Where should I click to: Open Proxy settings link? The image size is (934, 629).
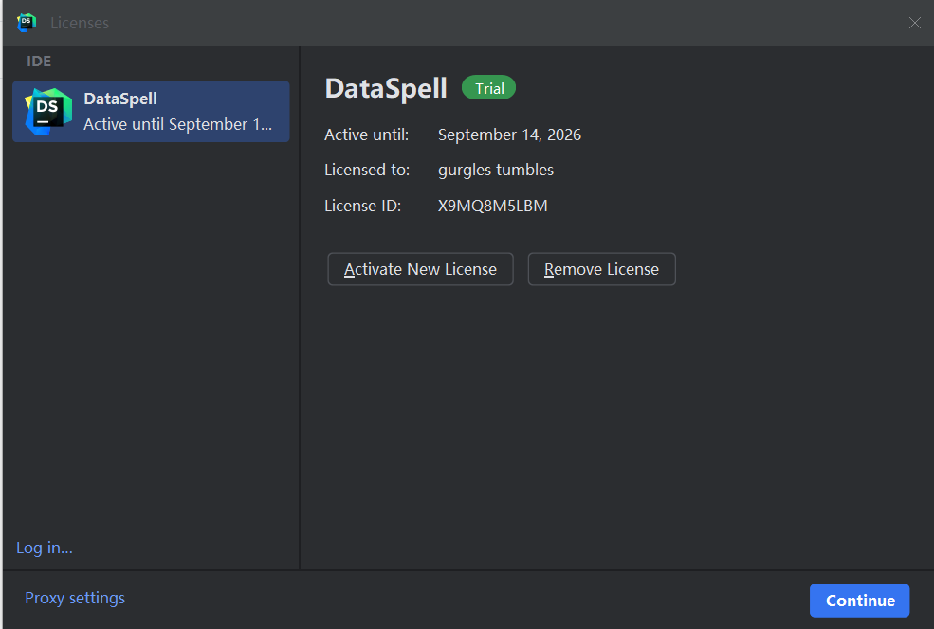pos(75,598)
